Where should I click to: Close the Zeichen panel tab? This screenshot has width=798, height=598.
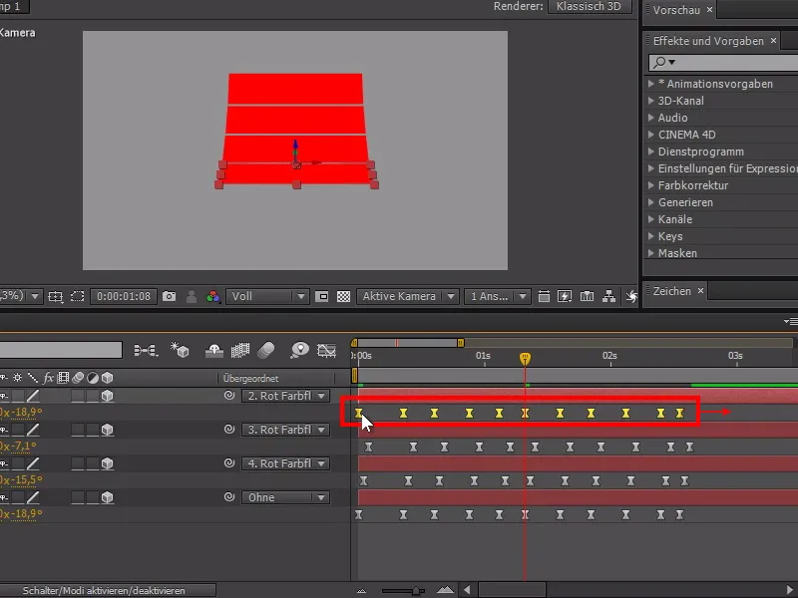point(700,290)
